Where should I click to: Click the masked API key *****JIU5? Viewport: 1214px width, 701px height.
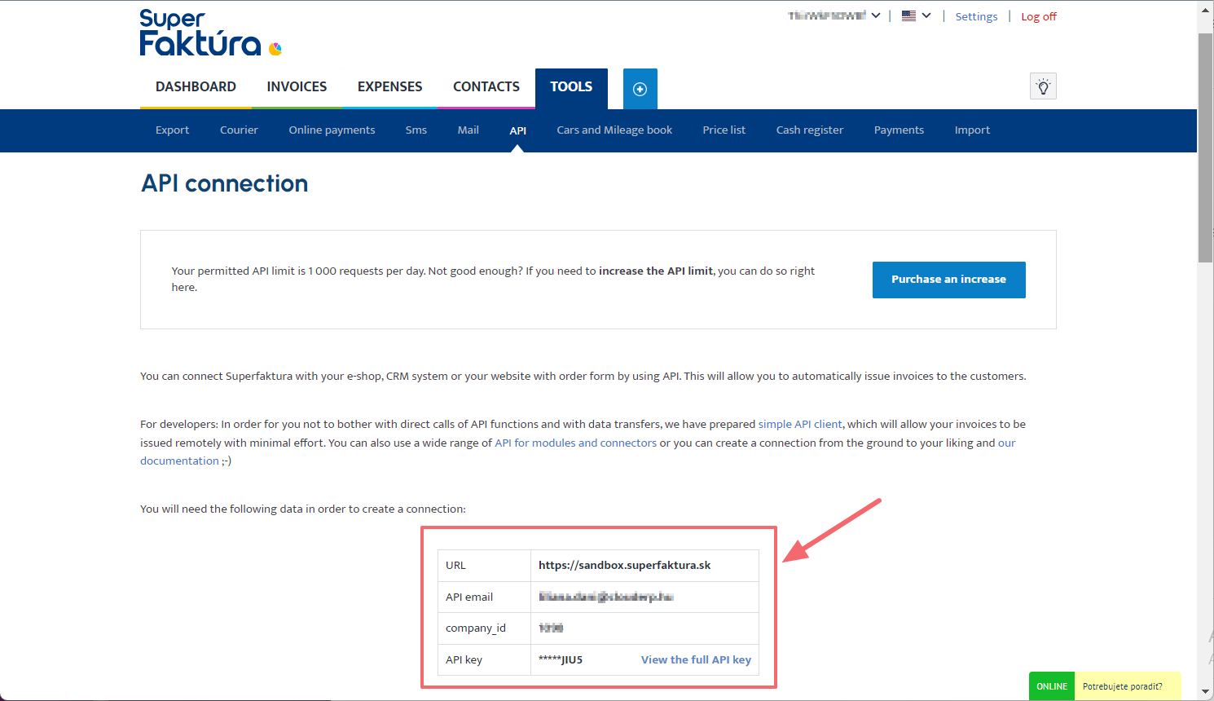tap(561, 660)
